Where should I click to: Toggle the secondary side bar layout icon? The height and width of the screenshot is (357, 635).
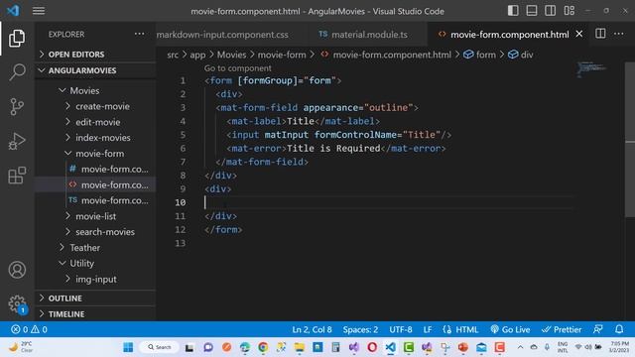[x=550, y=11]
